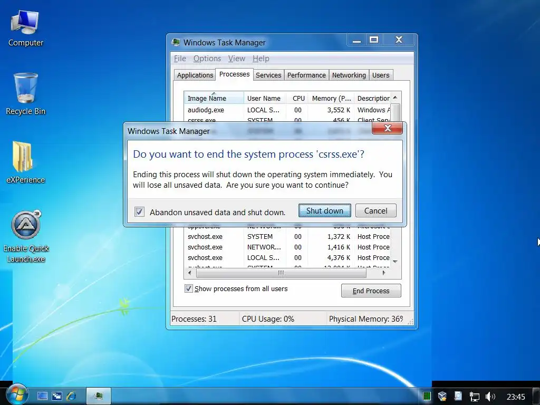The width and height of the screenshot is (540, 405).
Task: Click horizontal scrollbar left arrow
Action: pyautogui.click(x=189, y=273)
